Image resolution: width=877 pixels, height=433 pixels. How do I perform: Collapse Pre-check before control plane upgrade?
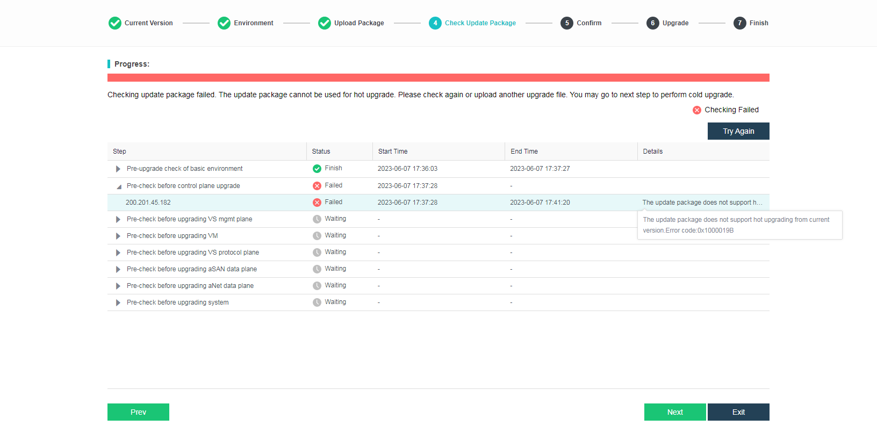118,186
